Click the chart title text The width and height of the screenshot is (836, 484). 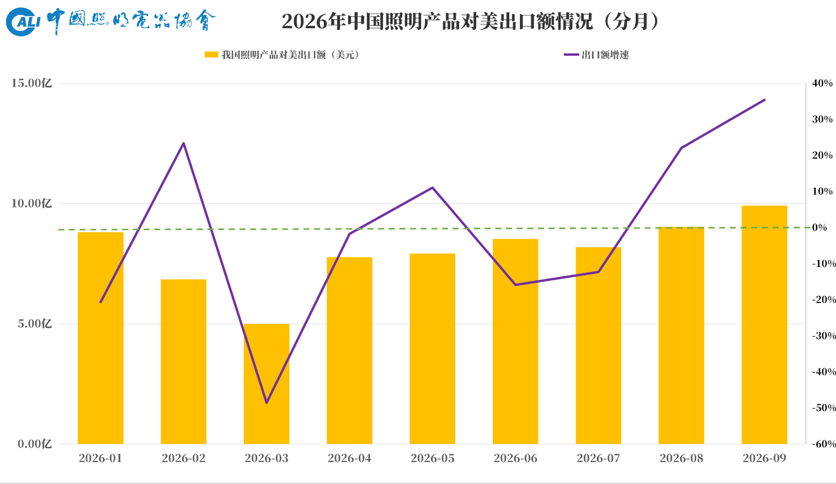pyautogui.click(x=470, y=22)
